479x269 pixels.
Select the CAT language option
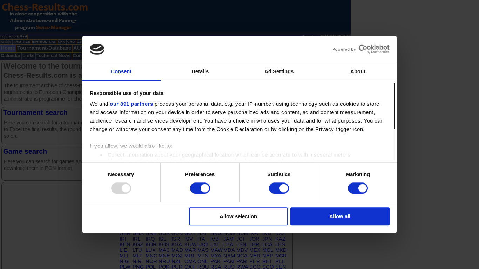click(x=53, y=42)
